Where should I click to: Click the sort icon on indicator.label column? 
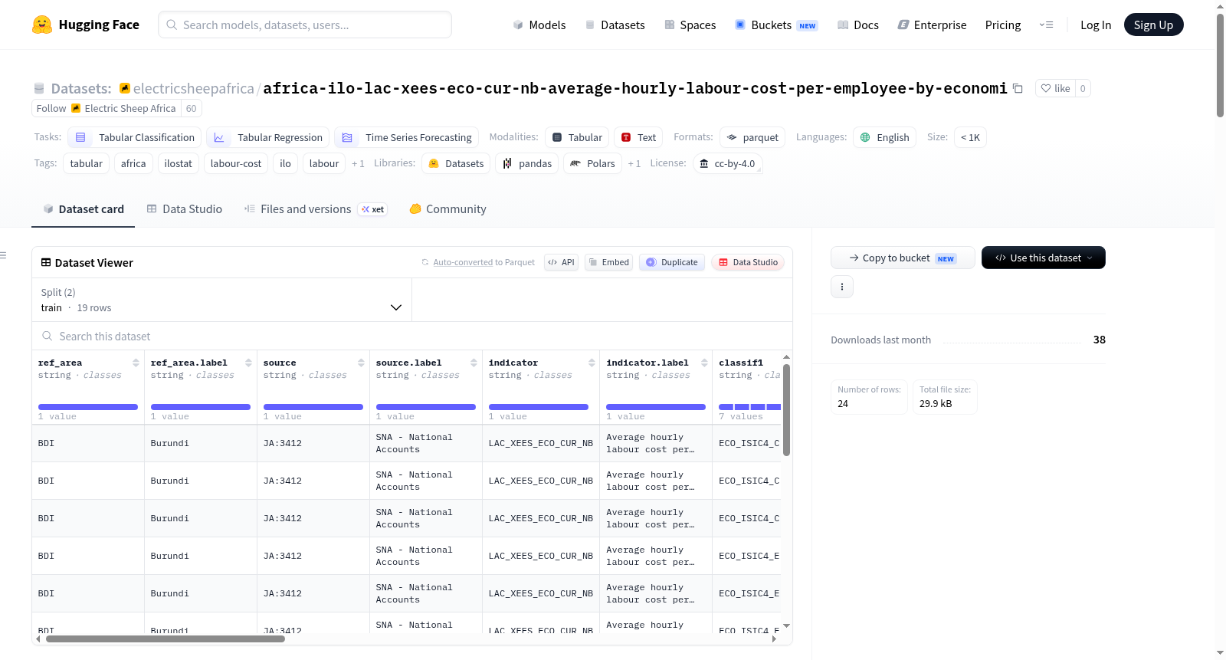(704, 363)
